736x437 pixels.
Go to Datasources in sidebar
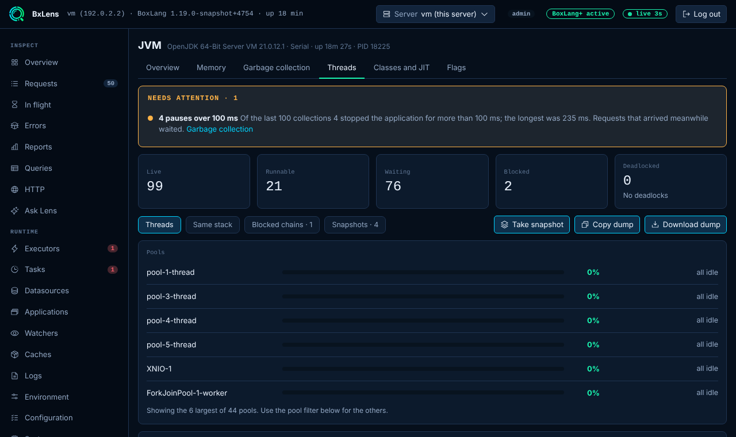64,290
